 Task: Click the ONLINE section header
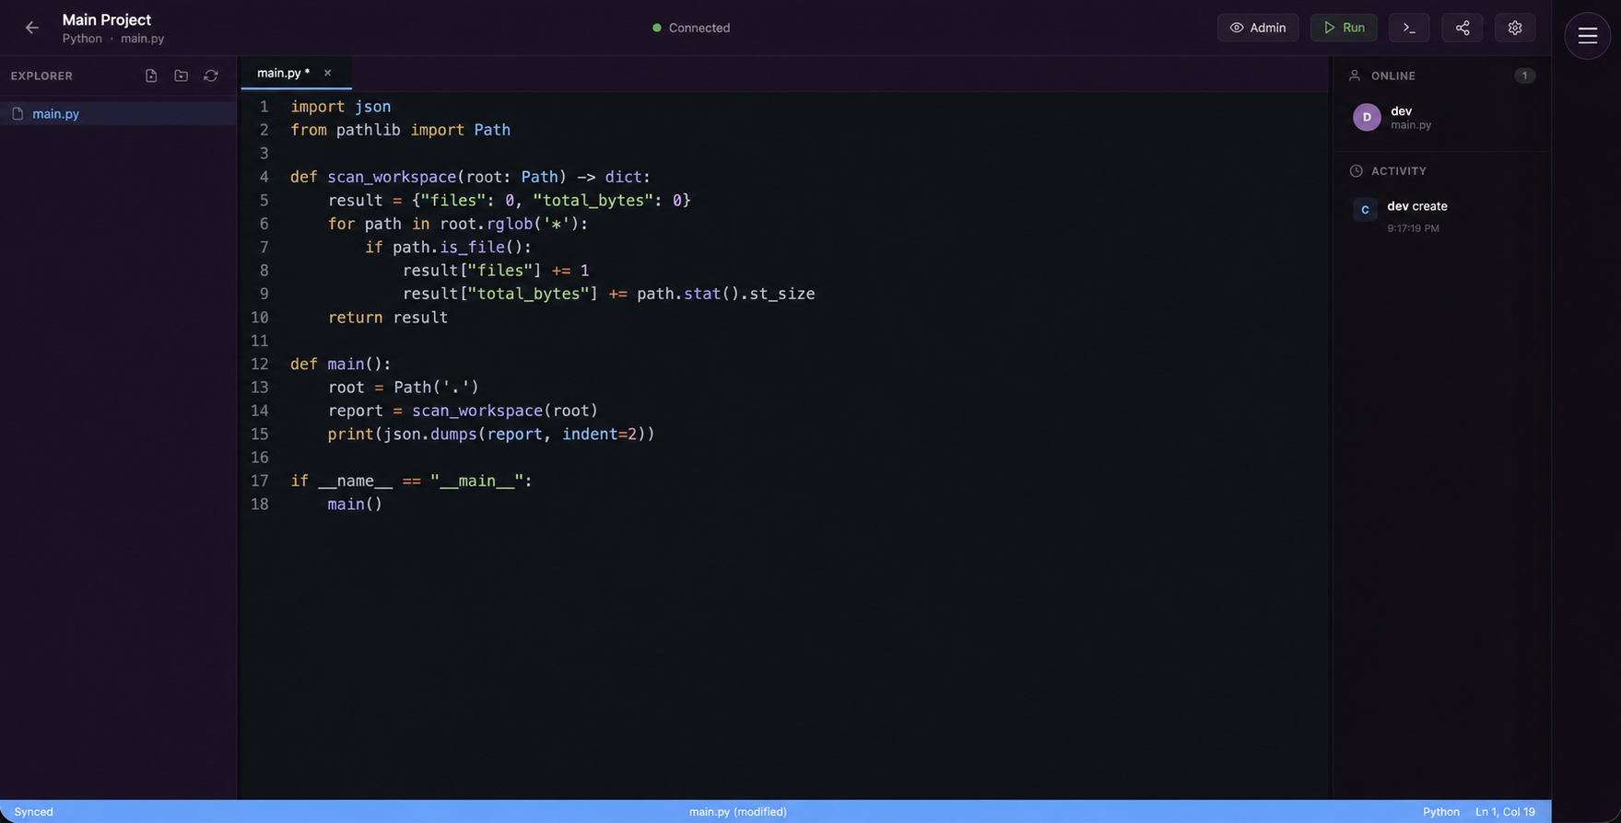point(1392,75)
